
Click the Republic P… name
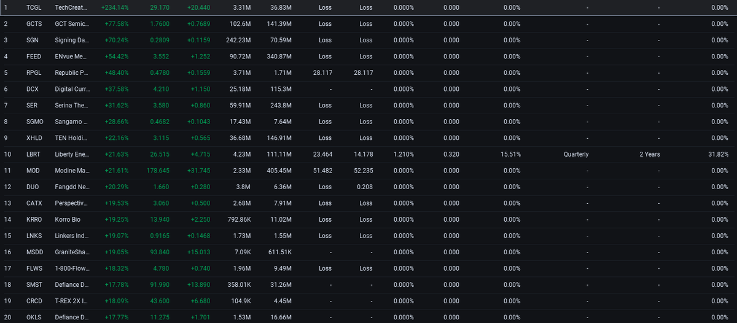pyautogui.click(x=71, y=72)
